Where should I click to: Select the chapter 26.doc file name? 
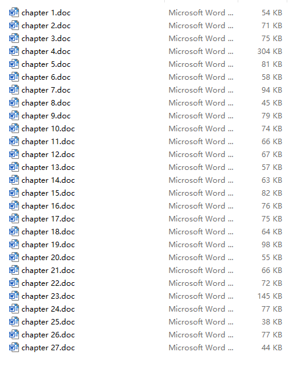tap(48, 335)
